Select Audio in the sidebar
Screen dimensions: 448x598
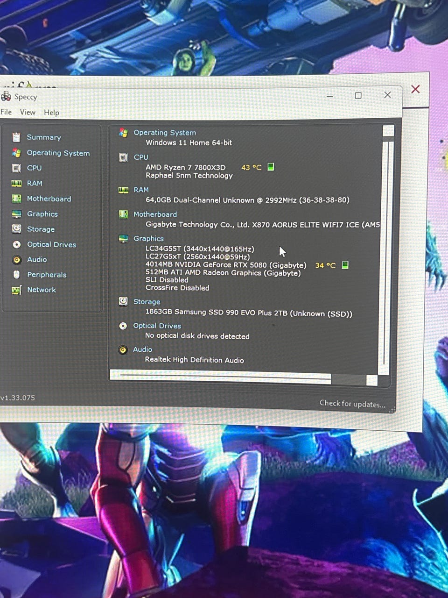(37, 259)
